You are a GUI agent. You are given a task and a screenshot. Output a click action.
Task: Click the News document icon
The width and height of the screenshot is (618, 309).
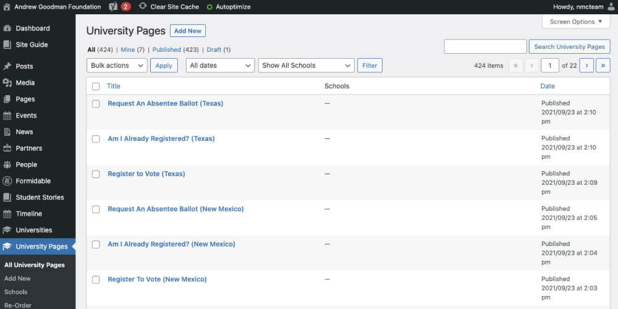coord(7,132)
